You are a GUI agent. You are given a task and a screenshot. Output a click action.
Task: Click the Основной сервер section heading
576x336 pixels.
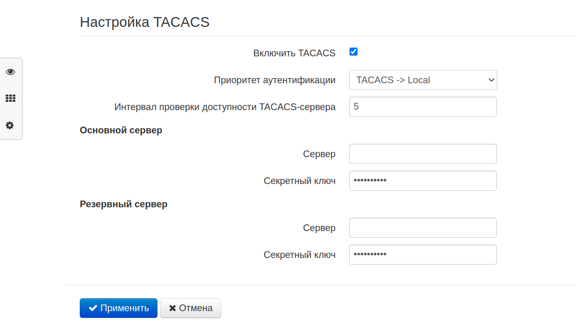[121, 130]
